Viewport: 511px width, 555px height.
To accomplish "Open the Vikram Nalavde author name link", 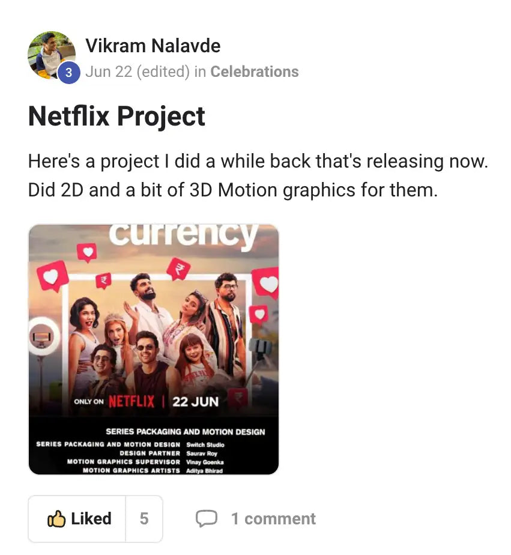I will click(x=153, y=46).
